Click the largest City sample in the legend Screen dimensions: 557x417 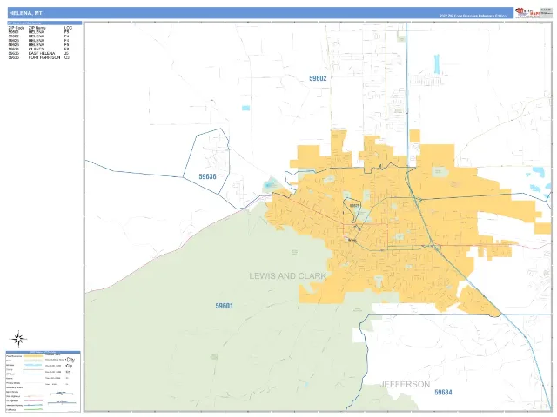70,360
